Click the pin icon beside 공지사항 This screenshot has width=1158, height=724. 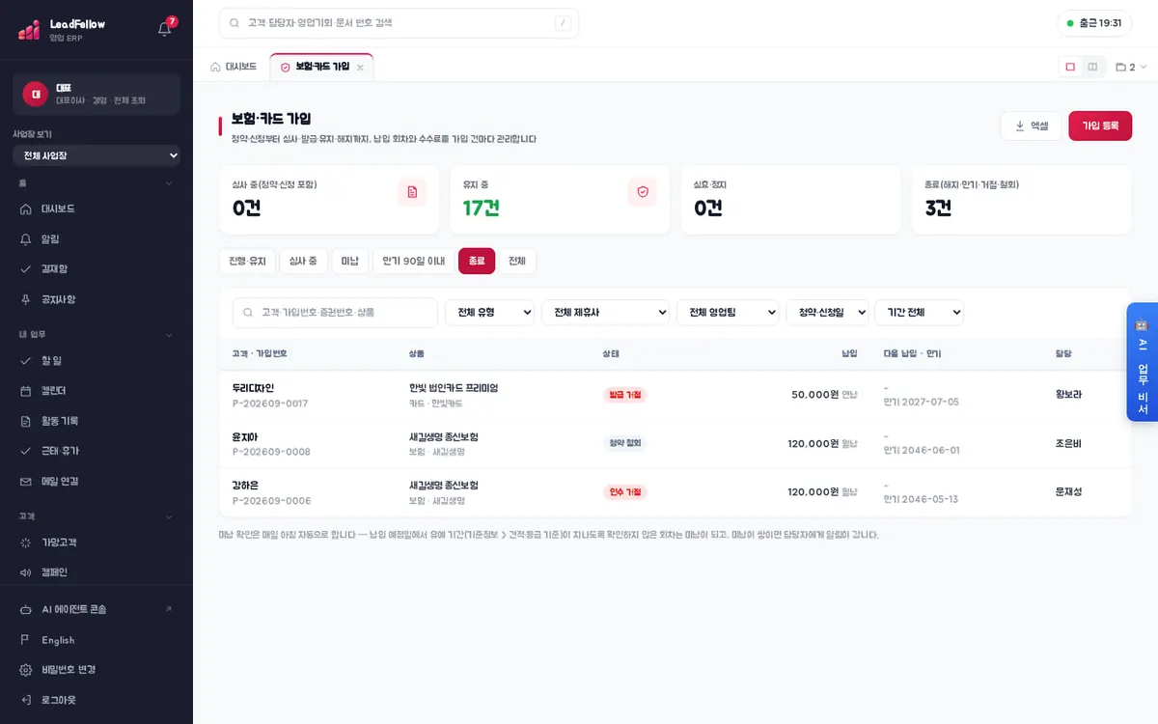tap(26, 299)
